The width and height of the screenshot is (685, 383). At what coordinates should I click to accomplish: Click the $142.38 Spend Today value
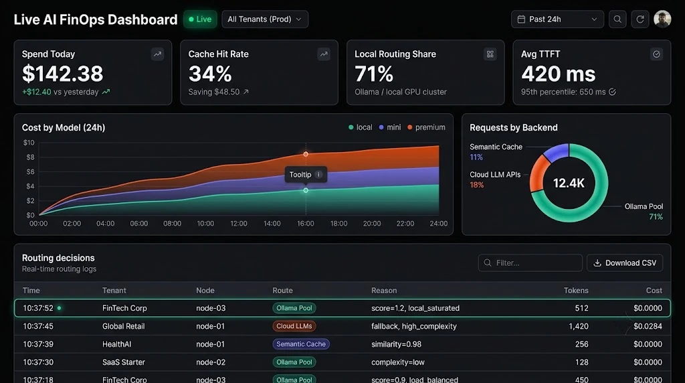[x=62, y=74]
